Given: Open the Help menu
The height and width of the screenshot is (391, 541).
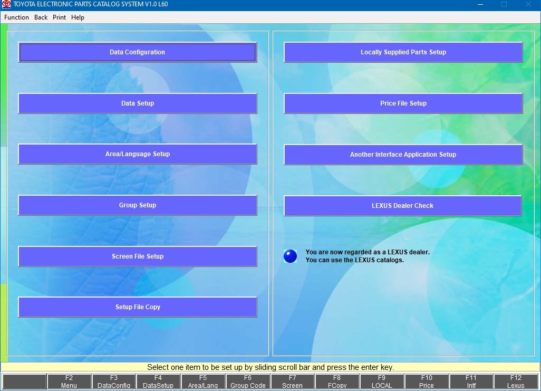Looking at the screenshot, I should 78,17.
